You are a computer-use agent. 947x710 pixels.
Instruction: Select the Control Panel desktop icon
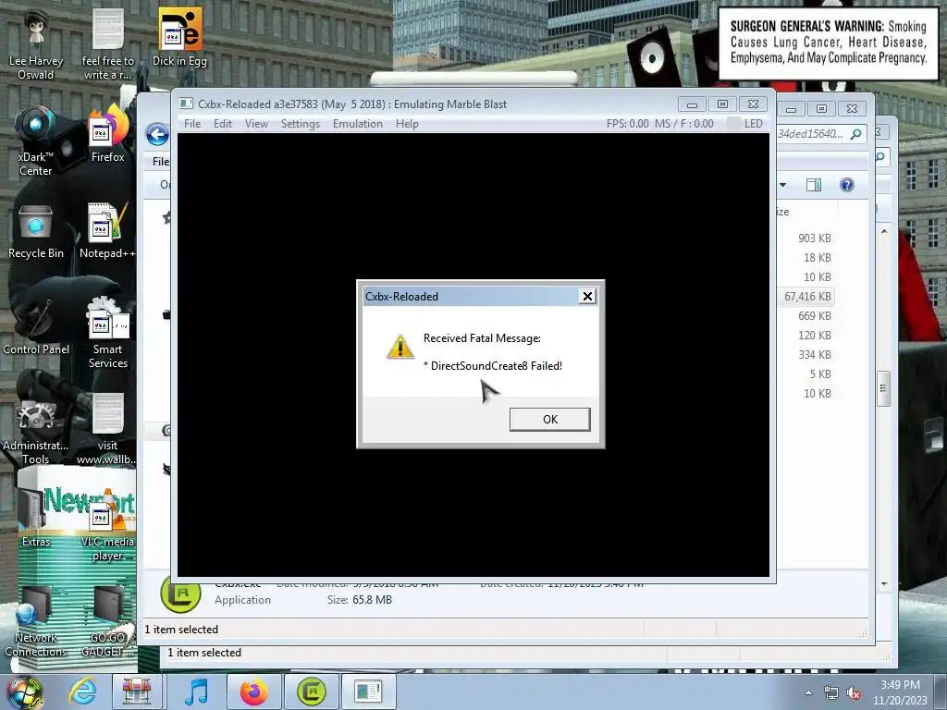pos(36,326)
